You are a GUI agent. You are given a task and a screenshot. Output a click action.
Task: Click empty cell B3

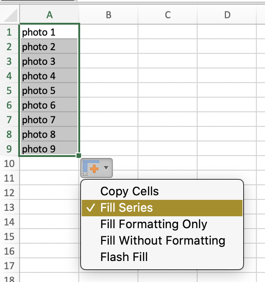108,61
